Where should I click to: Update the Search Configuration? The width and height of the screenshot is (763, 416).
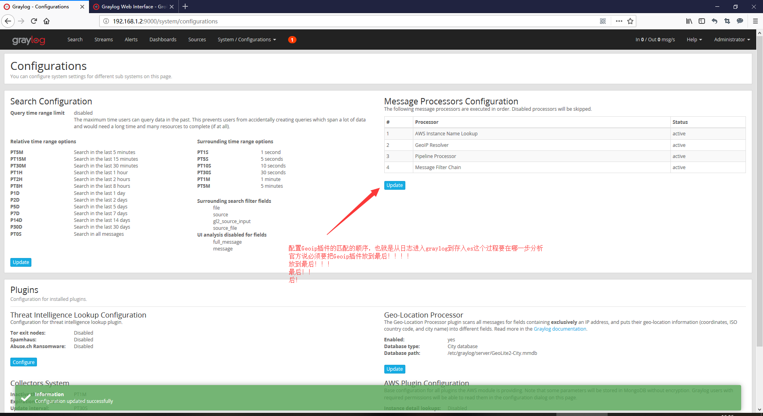21,262
